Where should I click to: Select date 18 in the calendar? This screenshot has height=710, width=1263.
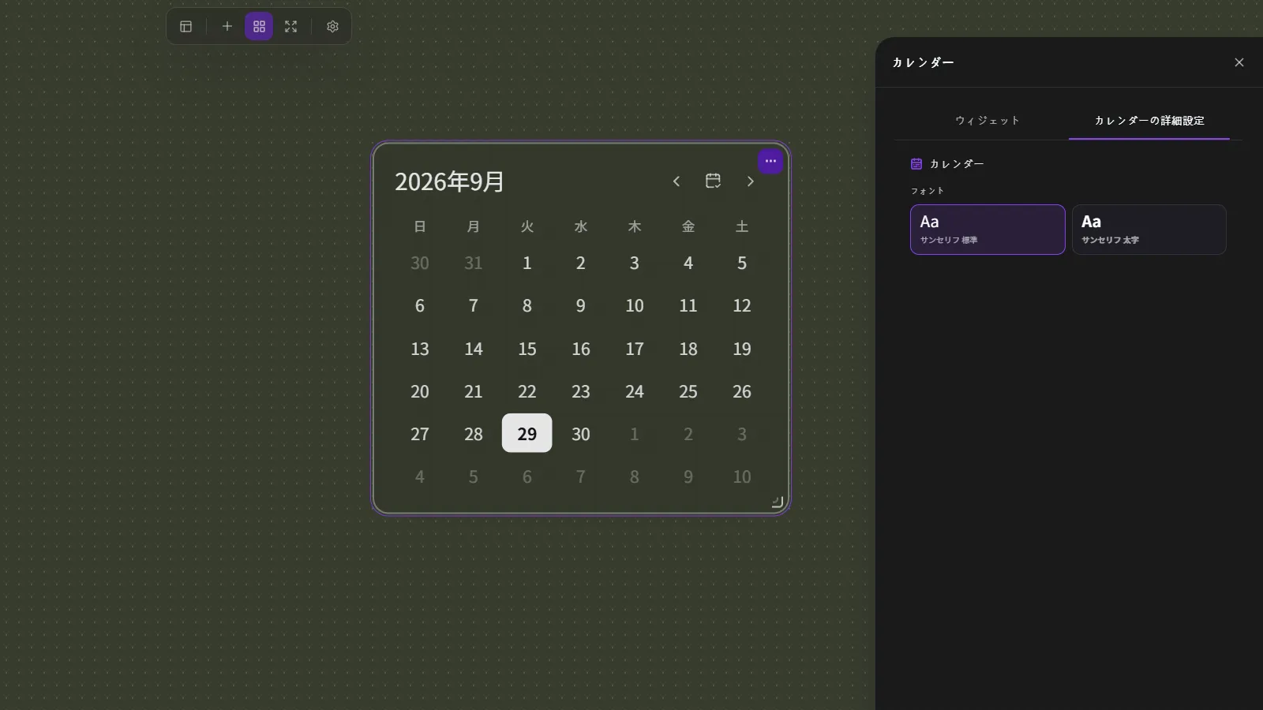688,349
